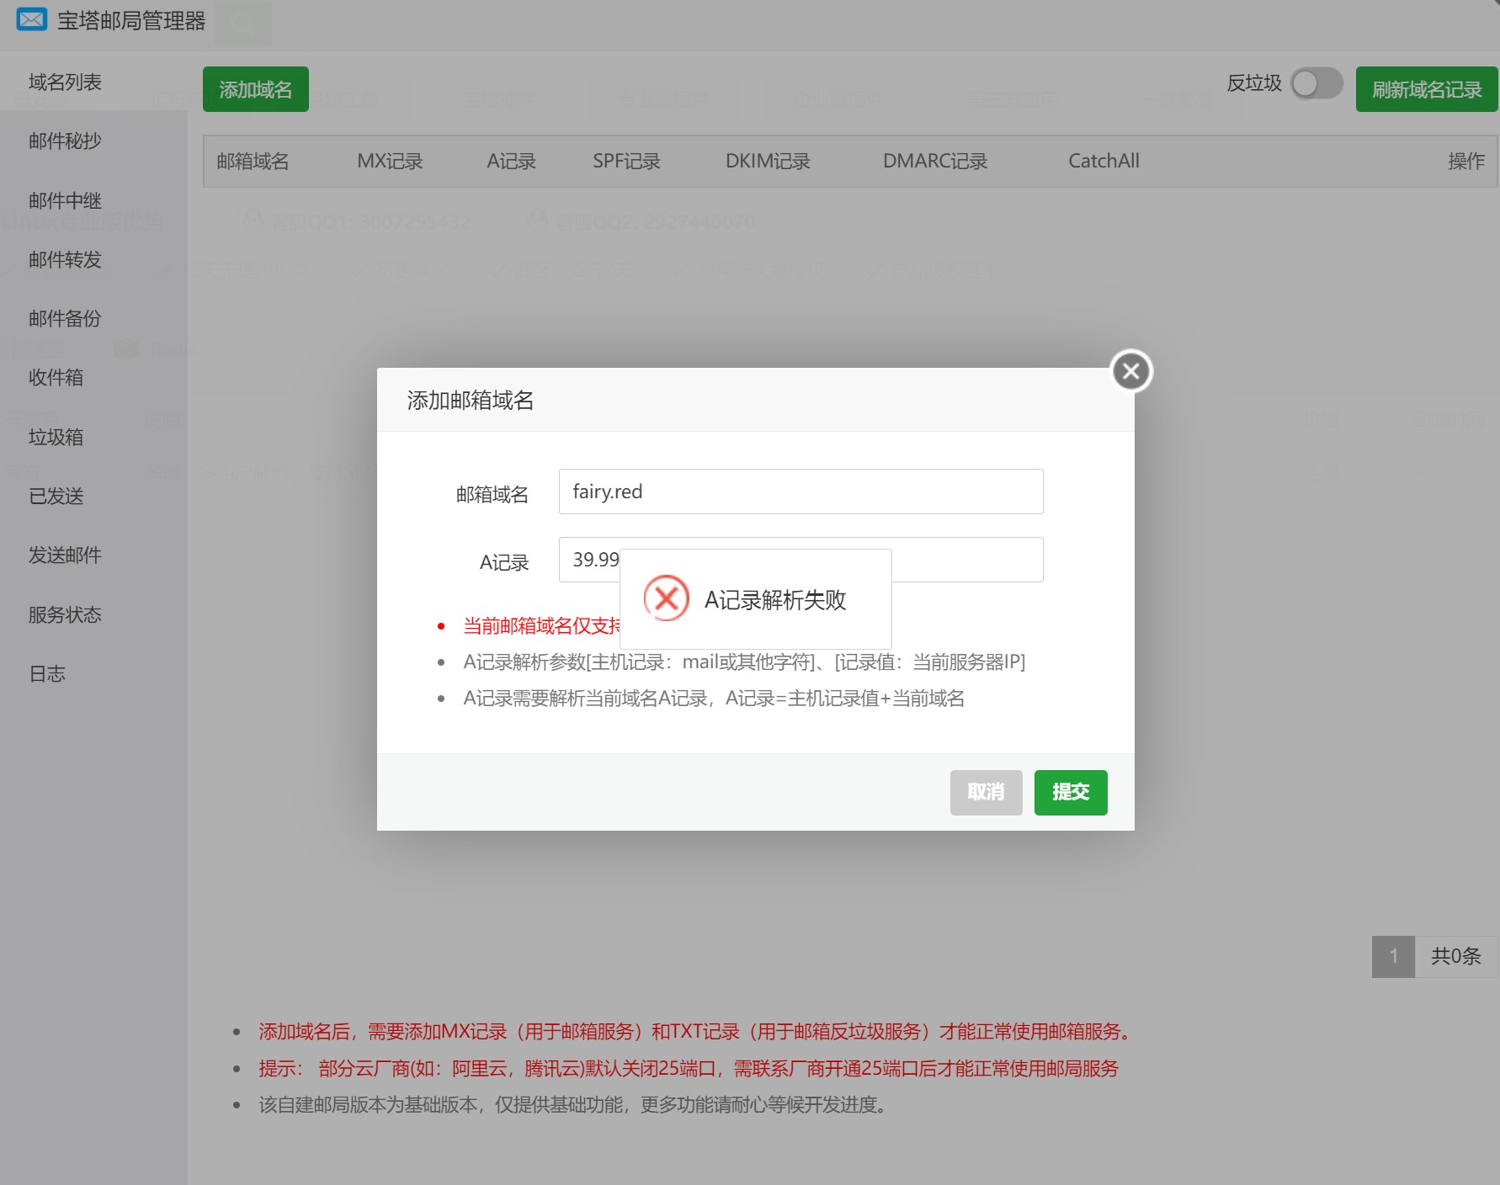Toggle the 反垃圾 anti-spam switch
Viewport: 1500px width, 1185px height.
point(1317,83)
